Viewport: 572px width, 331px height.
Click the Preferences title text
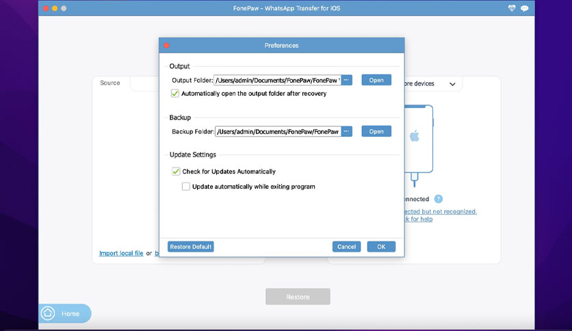coord(281,45)
